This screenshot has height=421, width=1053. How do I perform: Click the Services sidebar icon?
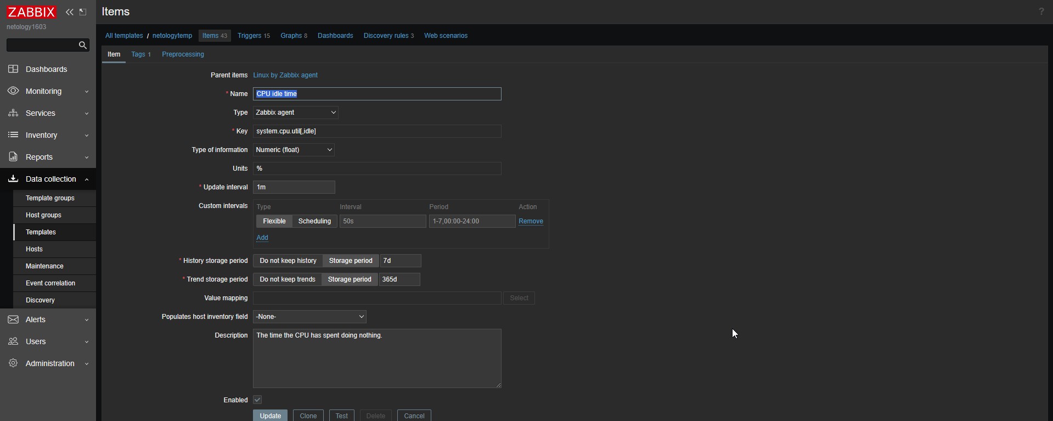(x=13, y=113)
